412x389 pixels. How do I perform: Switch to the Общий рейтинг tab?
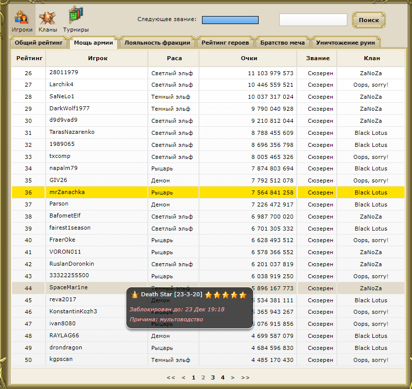(x=38, y=43)
